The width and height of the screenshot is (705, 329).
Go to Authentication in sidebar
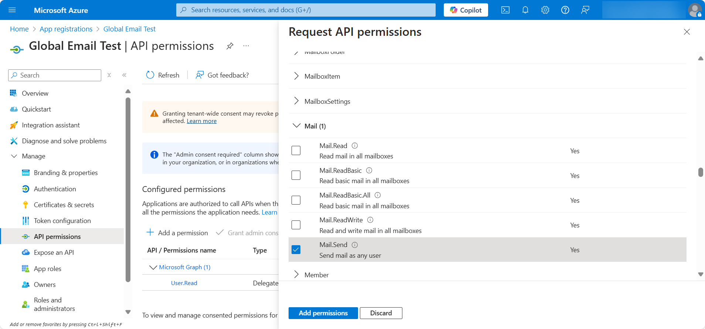pos(55,189)
